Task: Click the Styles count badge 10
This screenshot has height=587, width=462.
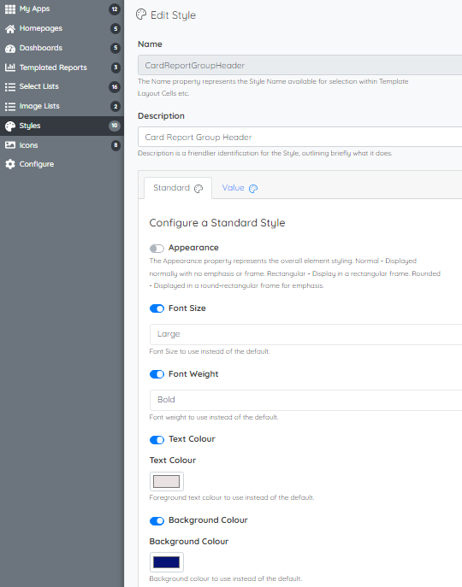Action: tap(115, 126)
